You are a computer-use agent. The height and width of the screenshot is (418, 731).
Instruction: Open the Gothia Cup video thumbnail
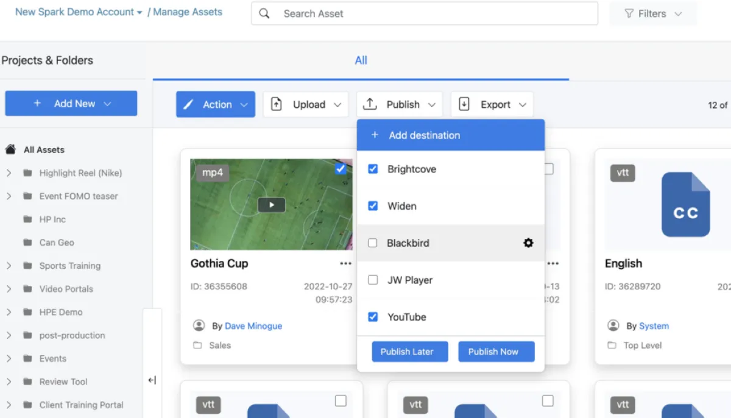pyautogui.click(x=272, y=205)
